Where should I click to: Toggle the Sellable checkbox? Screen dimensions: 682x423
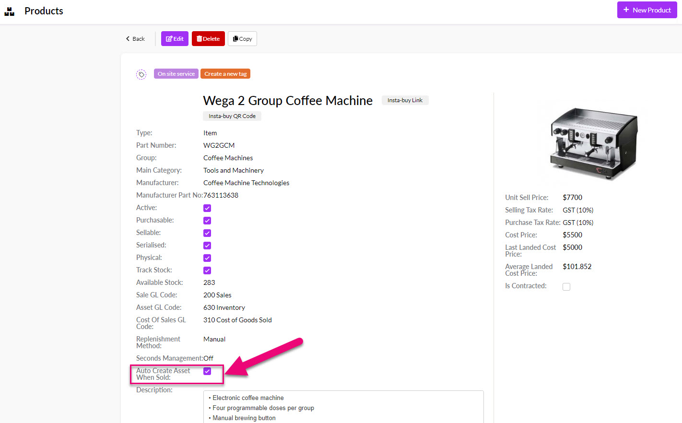[x=207, y=233]
